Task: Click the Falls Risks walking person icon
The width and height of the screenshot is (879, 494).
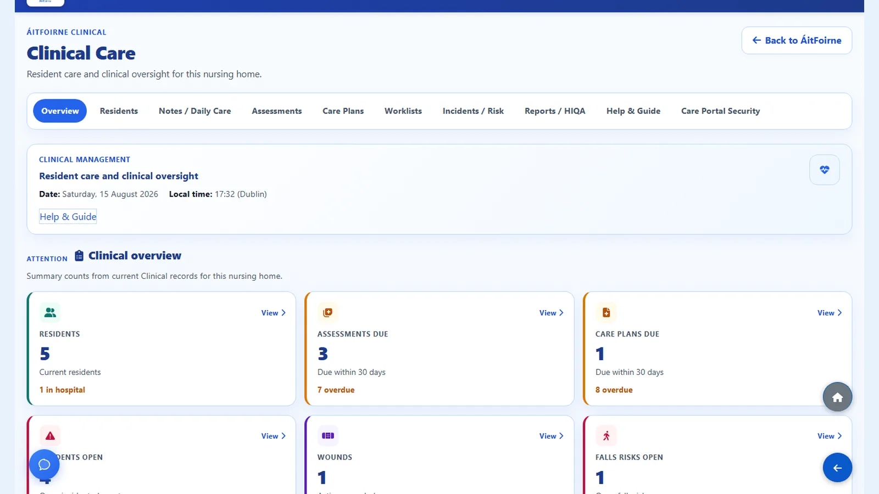Action: tap(606, 436)
